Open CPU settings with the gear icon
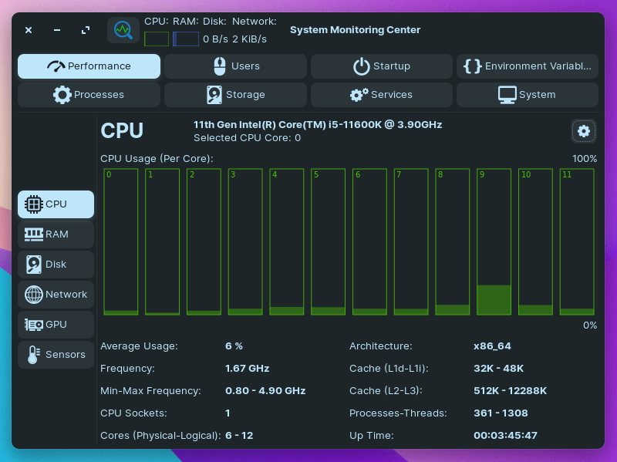Image resolution: width=617 pixels, height=462 pixels. point(584,131)
